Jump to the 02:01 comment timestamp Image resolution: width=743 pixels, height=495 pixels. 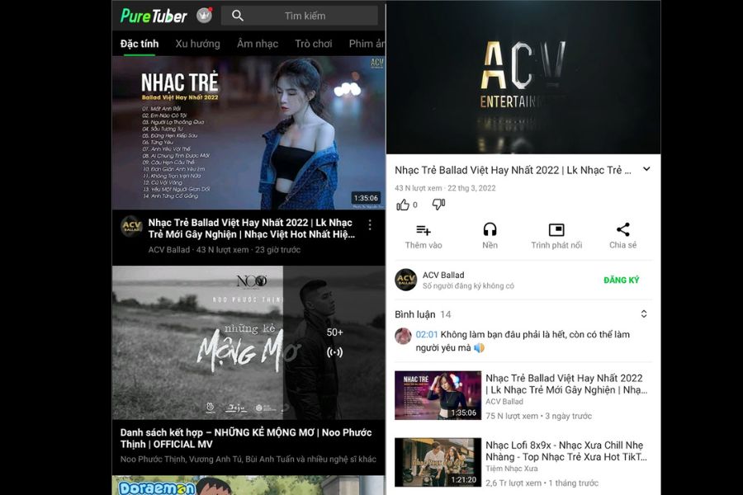pyautogui.click(x=427, y=334)
